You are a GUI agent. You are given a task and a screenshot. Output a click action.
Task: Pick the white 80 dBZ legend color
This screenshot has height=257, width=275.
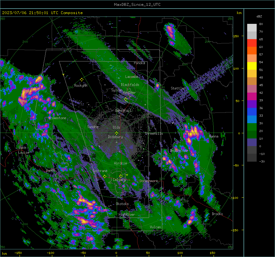[x=252, y=28]
